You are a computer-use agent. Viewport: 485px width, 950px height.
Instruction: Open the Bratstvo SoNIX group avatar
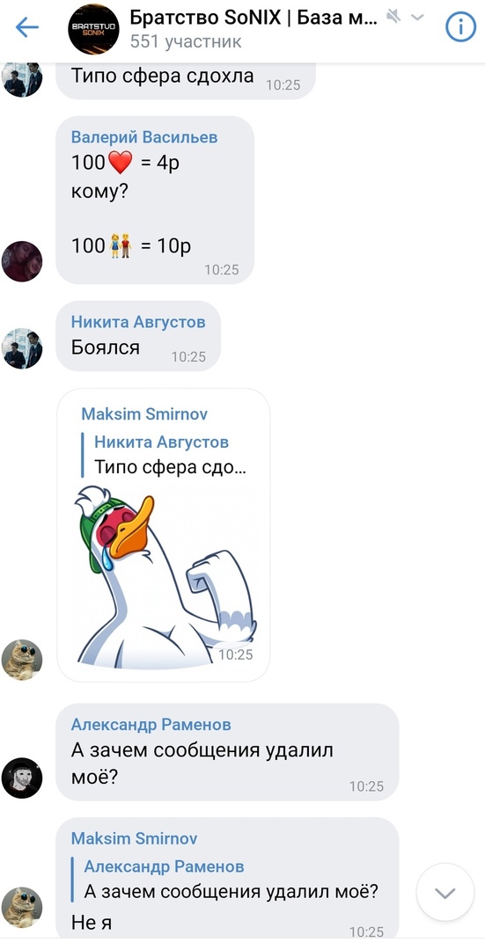click(x=93, y=29)
